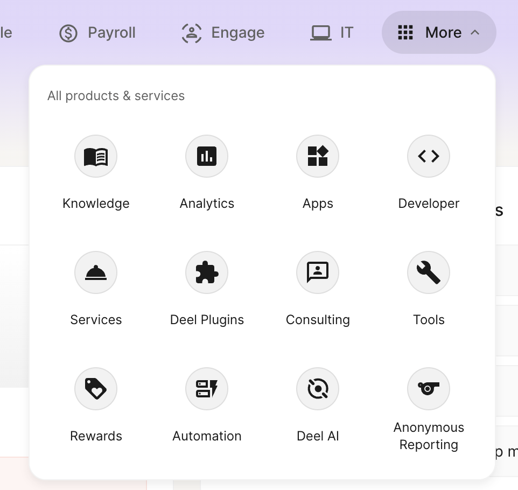518x490 pixels.
Task: Open the Knowledge book icon
Action: point(96,156)
